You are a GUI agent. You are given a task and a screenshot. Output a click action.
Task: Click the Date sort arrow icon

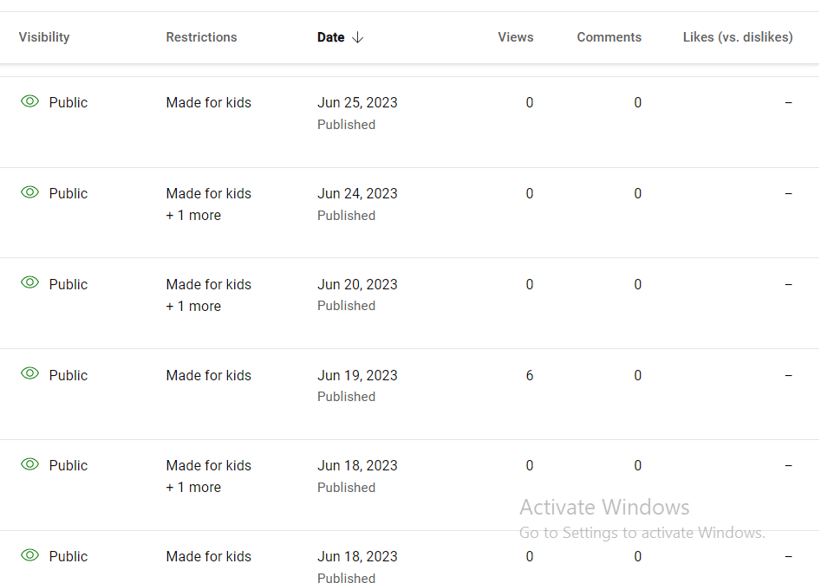click(x=358, y=37)
